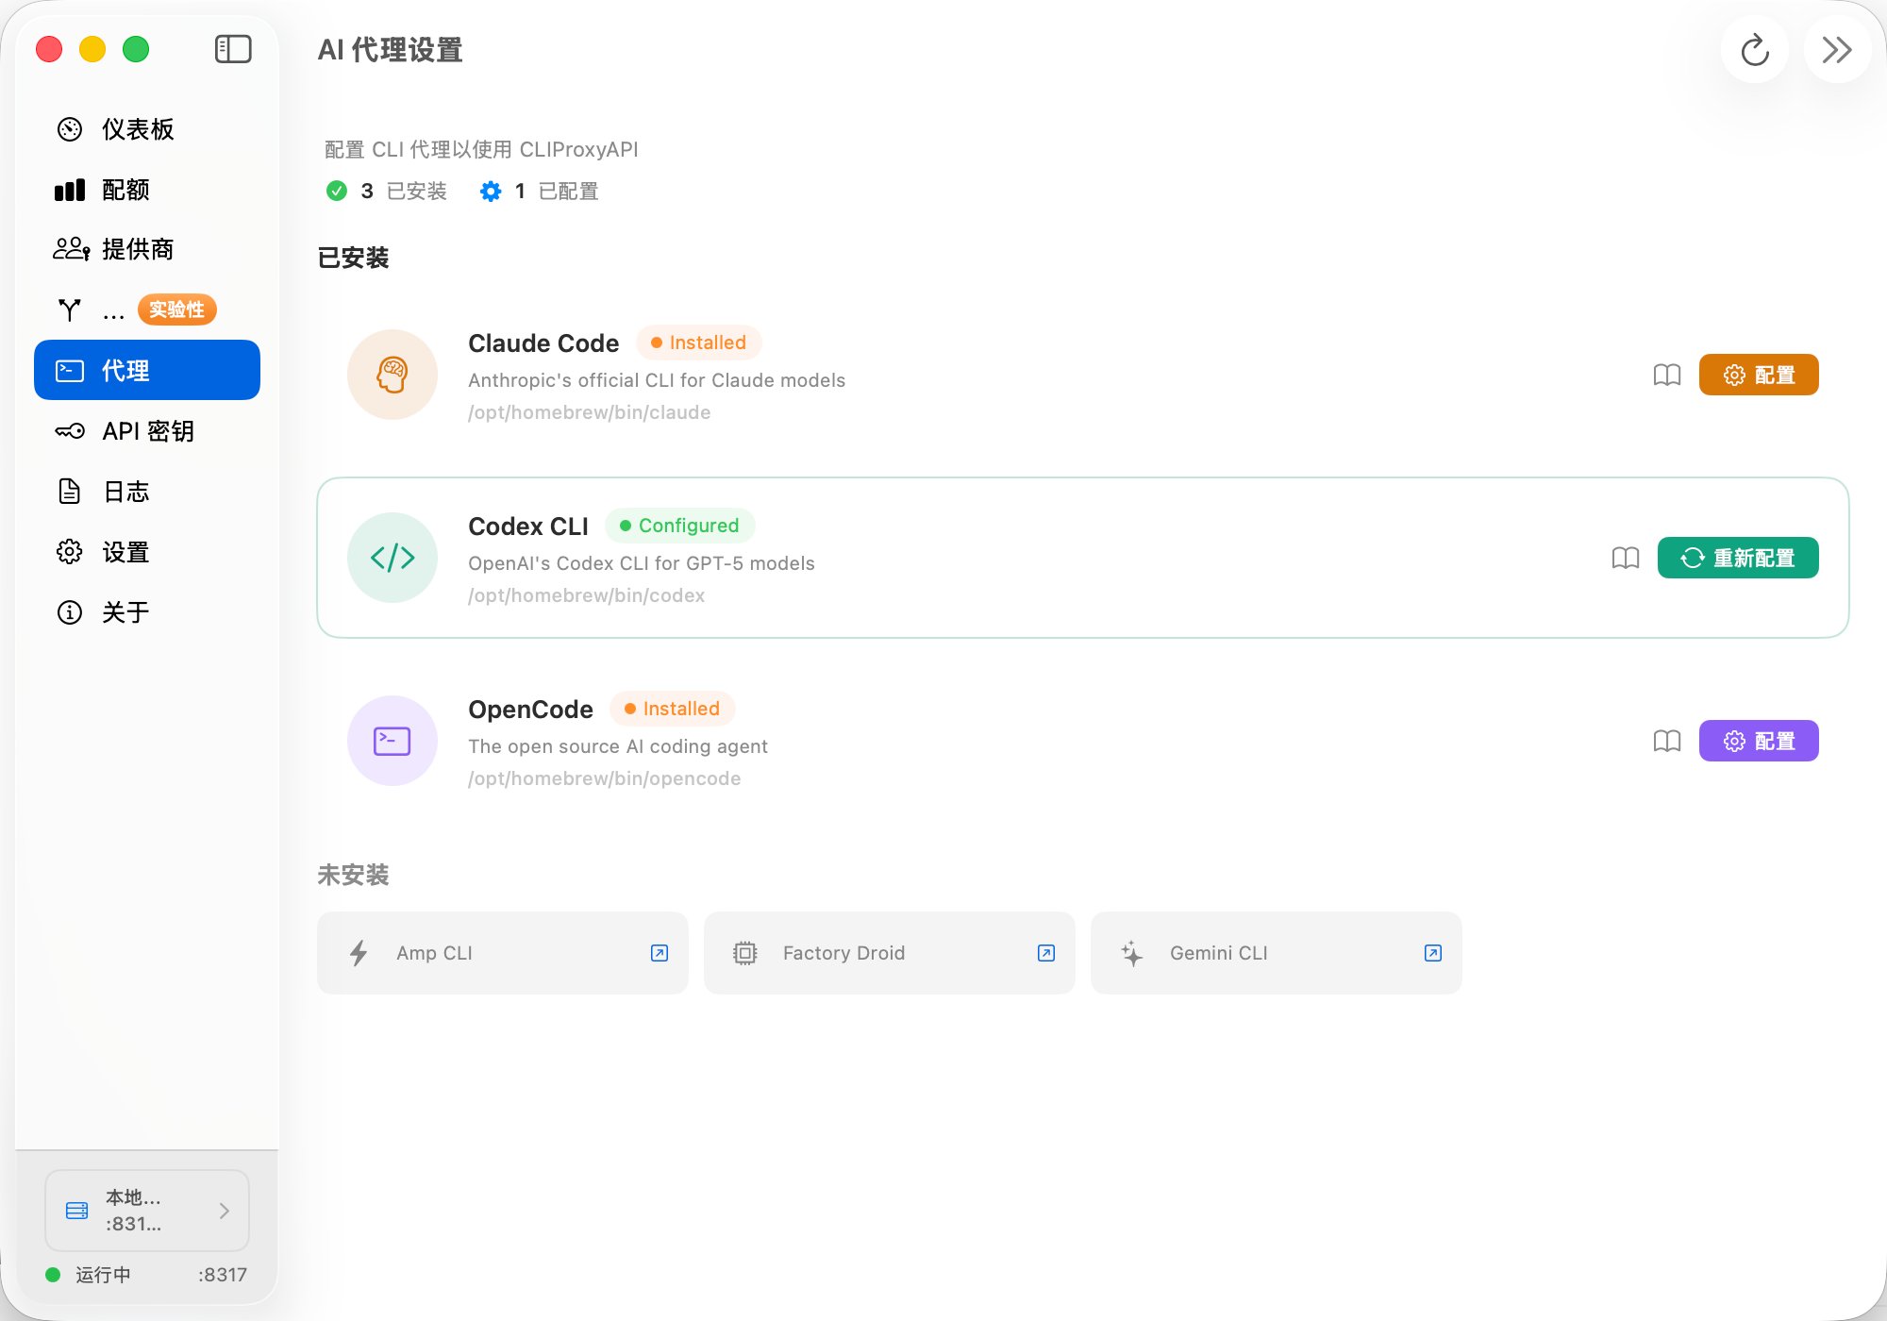Viewport: 1887px width, 1321px height.
Task: Open Amp CLI external install link
Action: (660, 953)
